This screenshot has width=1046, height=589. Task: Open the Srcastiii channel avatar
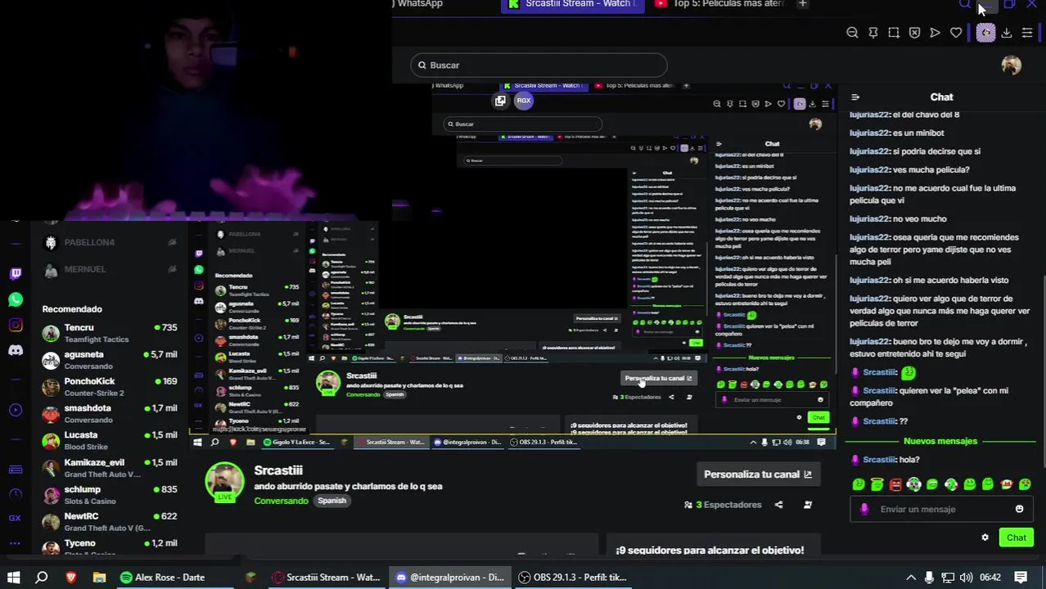(x=224, y=481)
